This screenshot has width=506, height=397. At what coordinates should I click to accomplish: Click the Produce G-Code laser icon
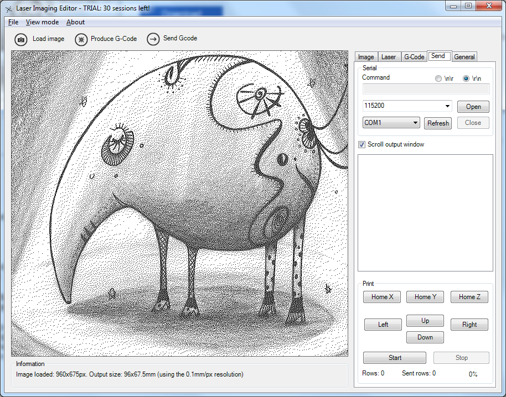[x=81, y=40]
